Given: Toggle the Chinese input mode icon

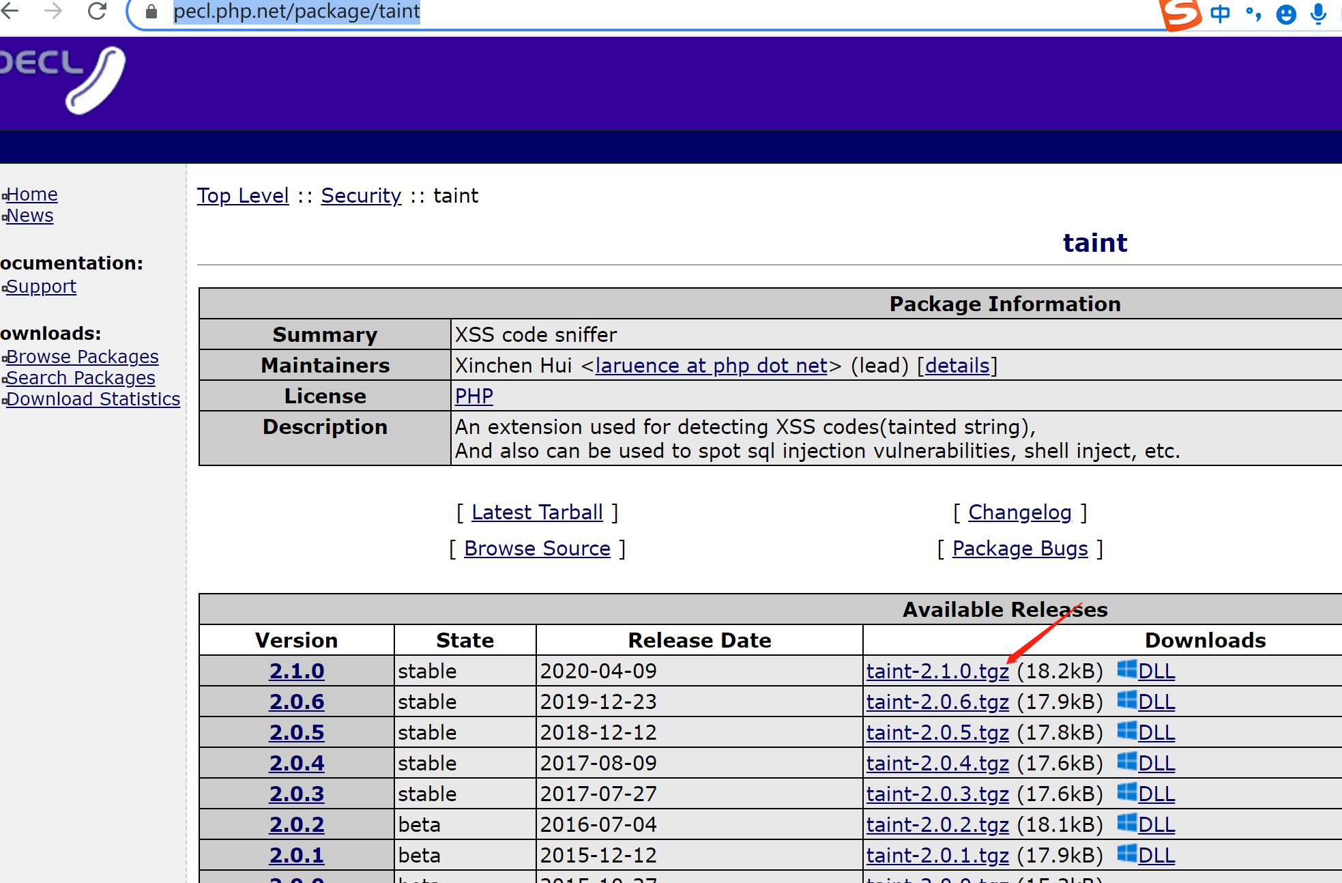Looking at the screenshot, I should click(x=1221, y=14).
